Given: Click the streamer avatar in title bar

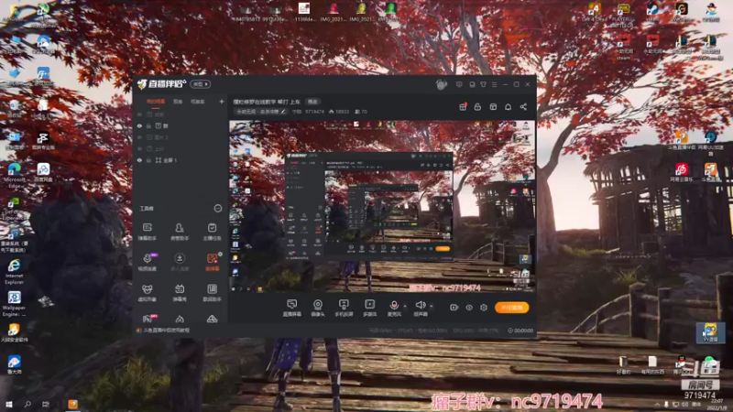Looking at the screenshot, I should (x=441, y=84).
